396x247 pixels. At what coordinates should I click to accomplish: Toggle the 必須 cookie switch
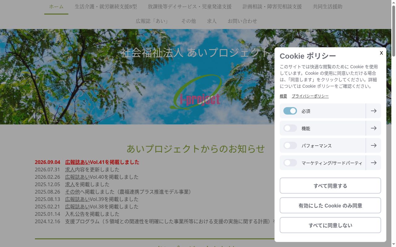pos(290,111)
